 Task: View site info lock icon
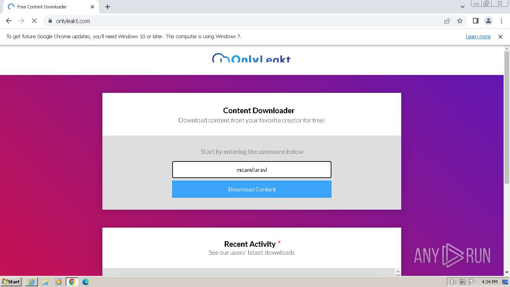point(50,21)
